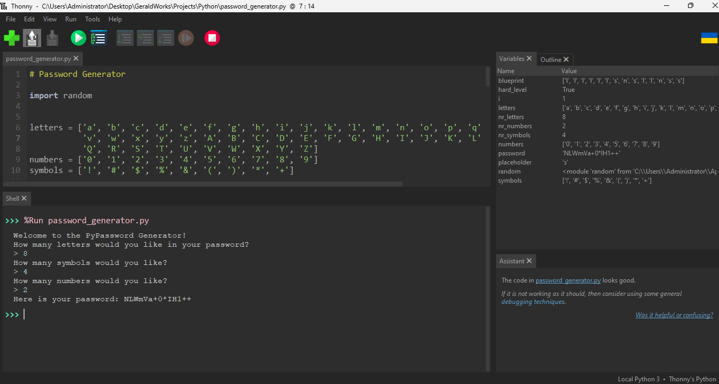719x384 pixels.
Task: Click the Save file toolbar icon
Action: pos(52,38)
